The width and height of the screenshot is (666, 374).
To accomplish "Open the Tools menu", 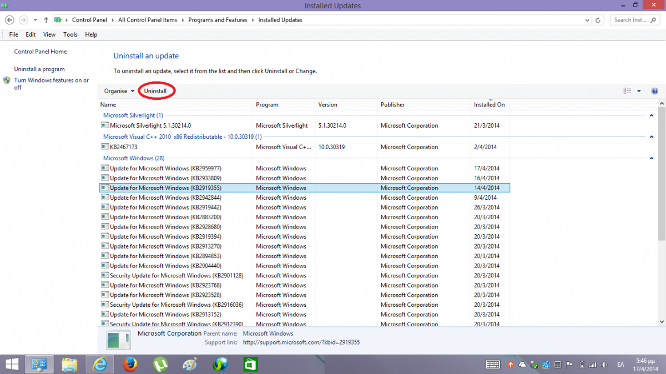I will point(70,34).
